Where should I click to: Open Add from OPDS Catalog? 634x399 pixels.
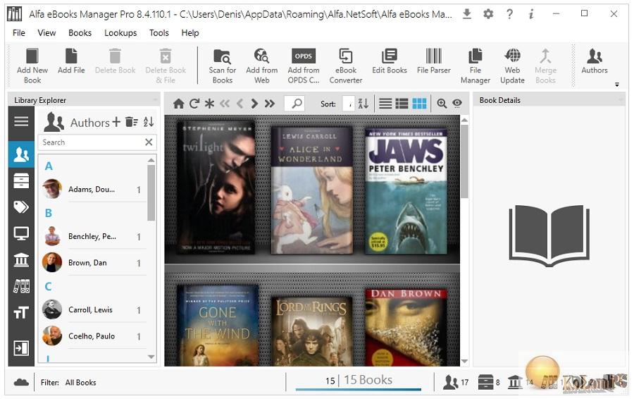pyautogui.click(x=303, y=66)
